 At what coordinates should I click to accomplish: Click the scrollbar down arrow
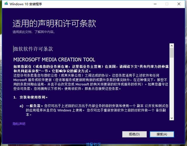pos(172,118)
